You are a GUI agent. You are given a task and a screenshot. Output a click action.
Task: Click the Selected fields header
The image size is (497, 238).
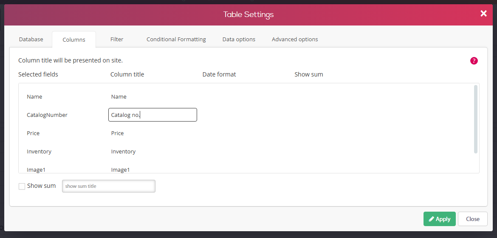(38, 74)
